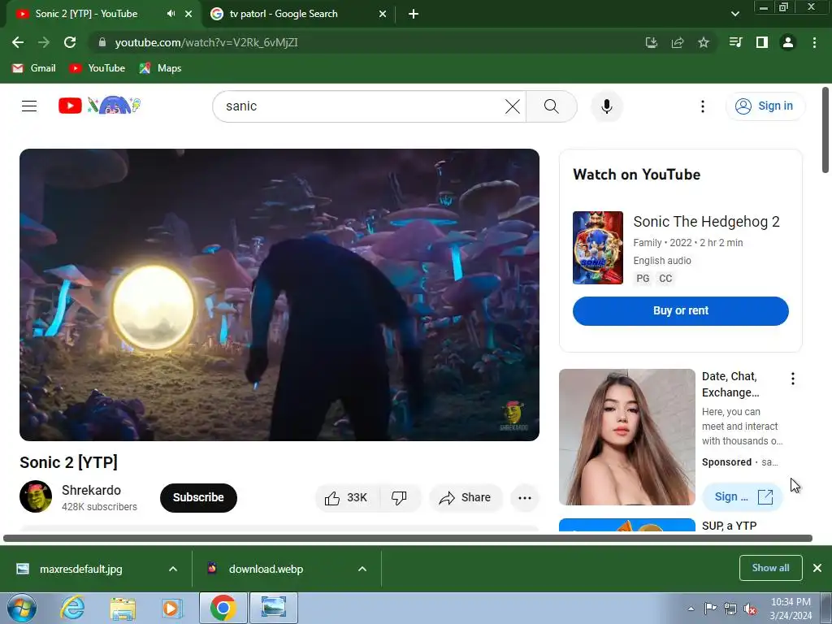832x624 pixels.
Task: Close the Google Search tab
Action: click(383, 14)
